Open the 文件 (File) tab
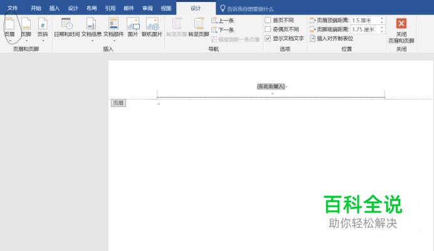 pos(13,8)
